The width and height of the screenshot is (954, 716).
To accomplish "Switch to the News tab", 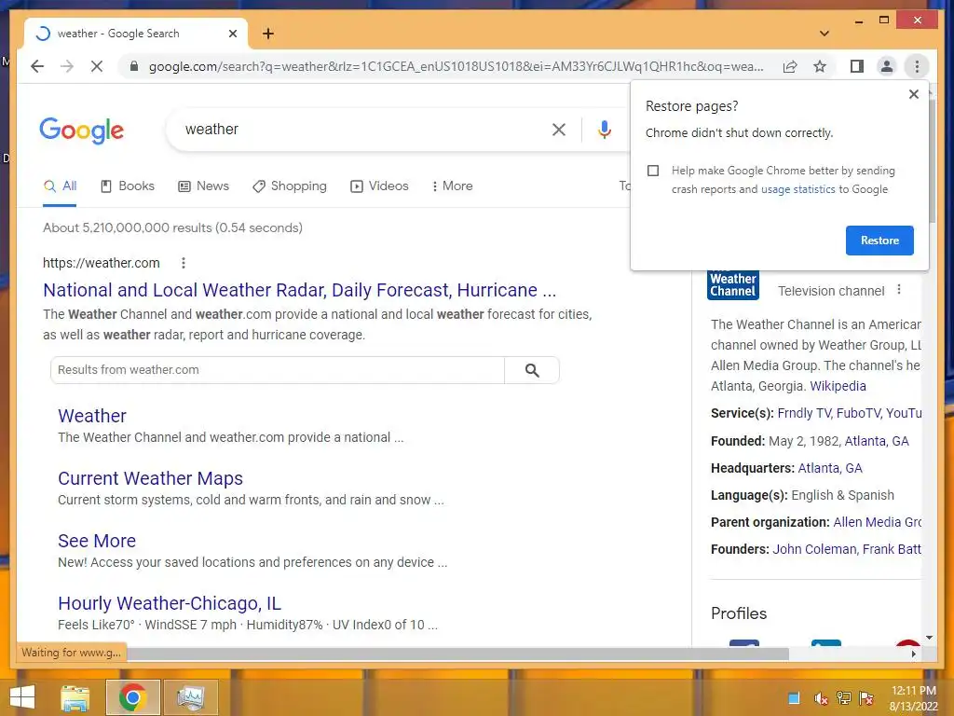I will tap(203, 186).
